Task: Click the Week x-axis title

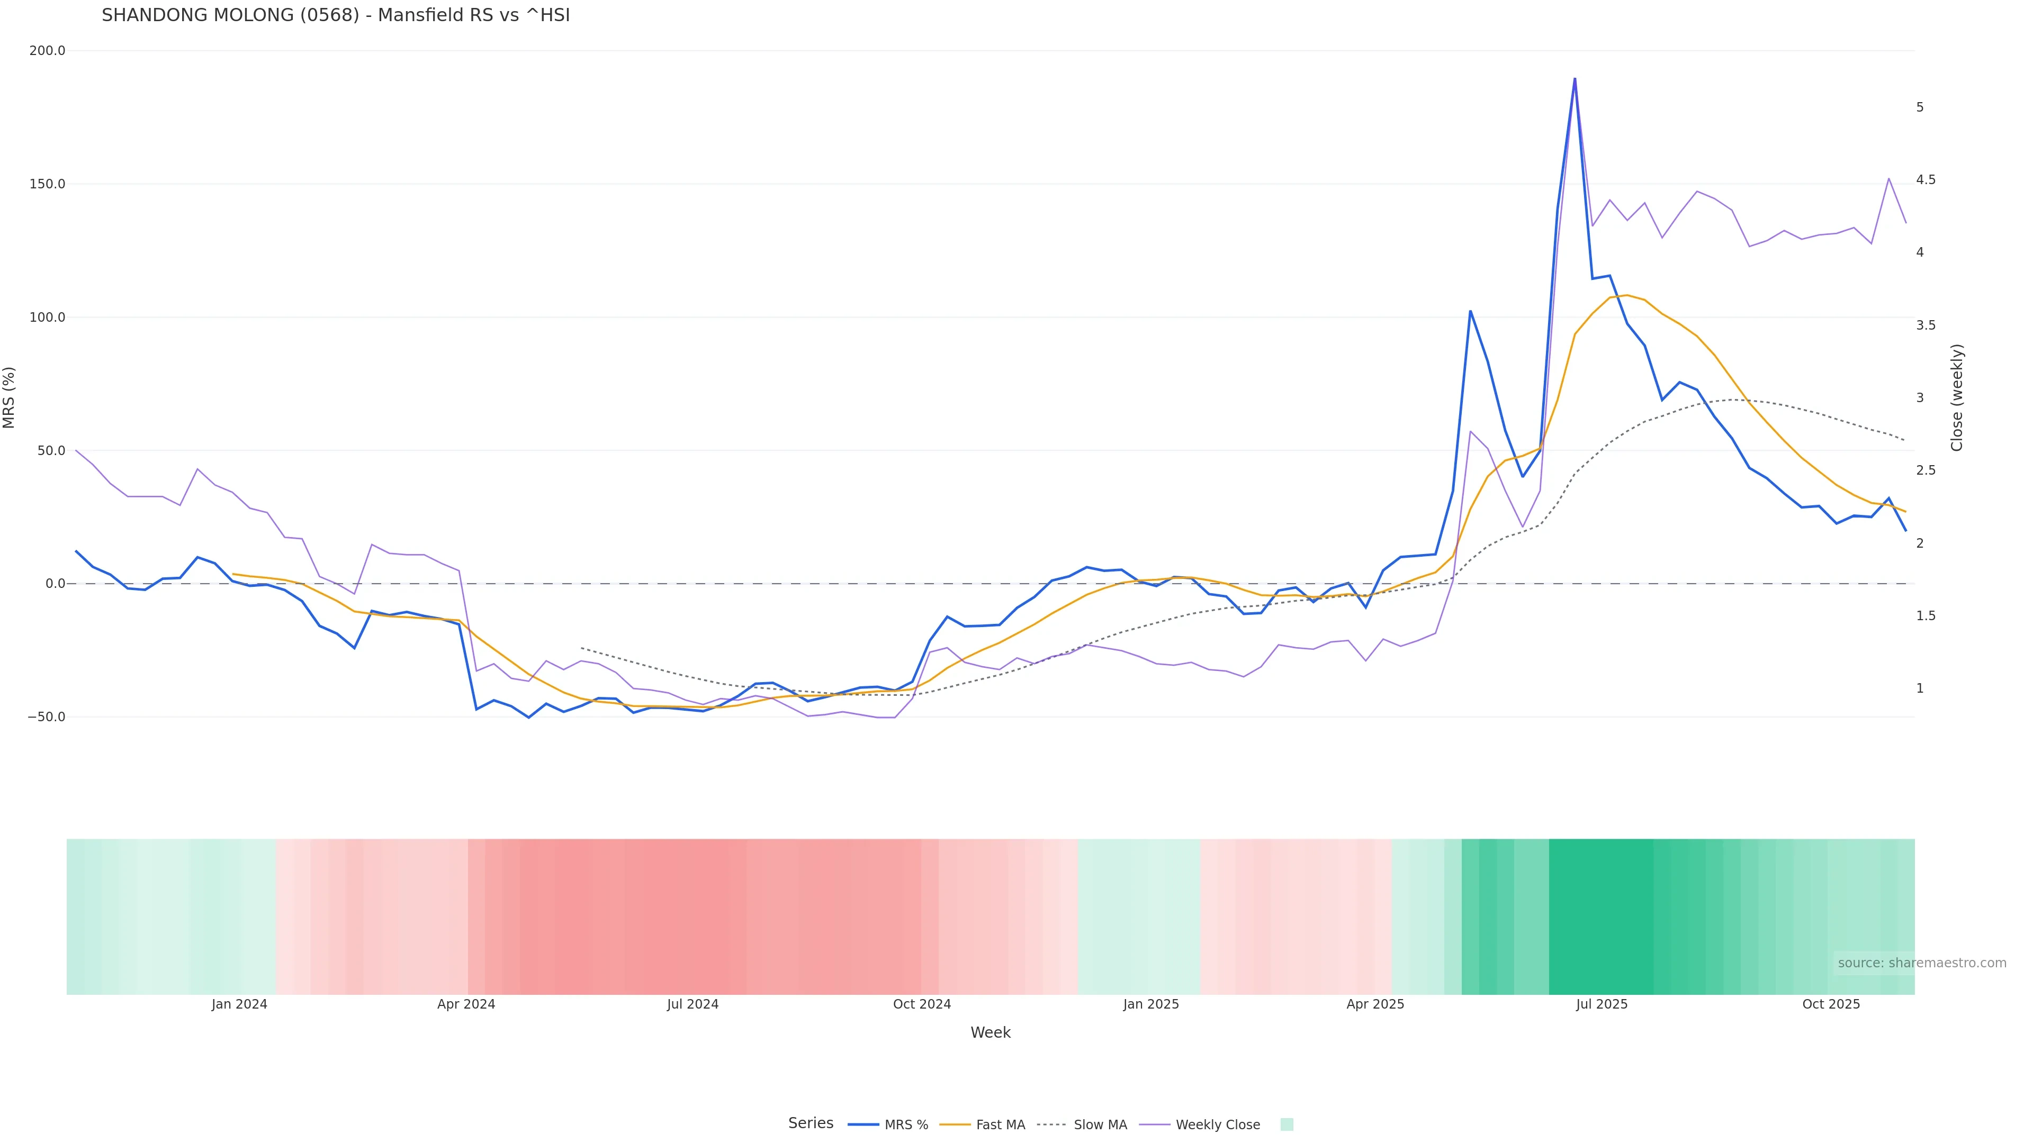Action: pyautogui.click(x=991, y=1032)
